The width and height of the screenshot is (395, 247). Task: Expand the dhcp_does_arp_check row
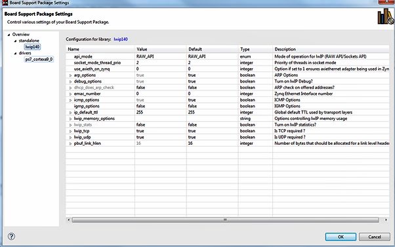tap(71, 88)
